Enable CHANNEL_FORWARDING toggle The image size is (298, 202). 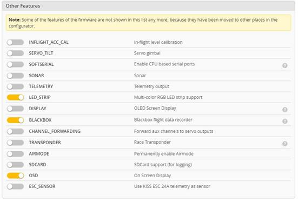(15, 131)
